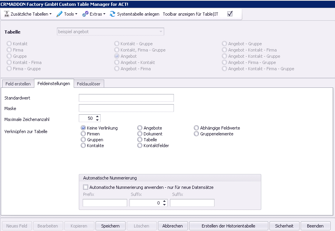Select Keine Verlinkung radio button
The height and width of the screenshot is (231, 335).
[83, 128]
